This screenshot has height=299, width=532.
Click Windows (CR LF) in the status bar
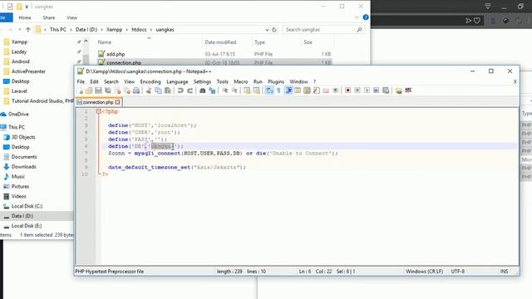click(x=425, y=272)
